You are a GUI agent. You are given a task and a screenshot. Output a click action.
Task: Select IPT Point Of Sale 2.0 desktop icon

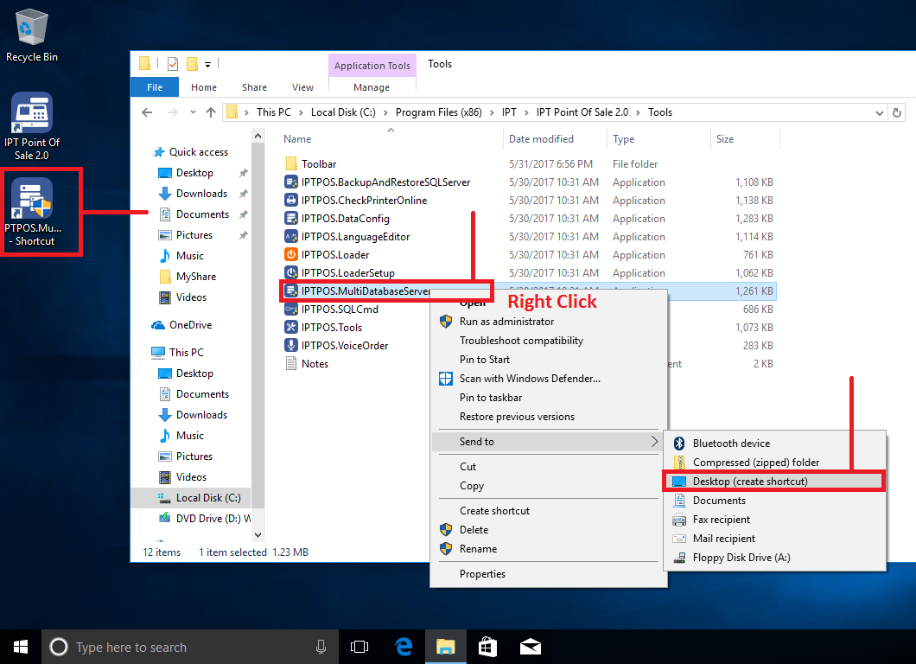point(32,126)
